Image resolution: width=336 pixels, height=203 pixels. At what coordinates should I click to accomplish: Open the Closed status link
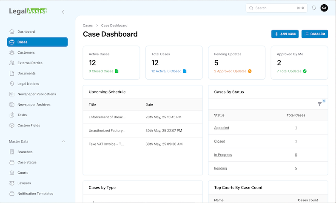click(x=219, y=141)
